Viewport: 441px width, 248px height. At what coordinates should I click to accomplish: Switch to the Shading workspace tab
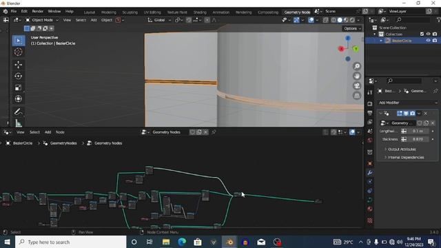point(200,12)
